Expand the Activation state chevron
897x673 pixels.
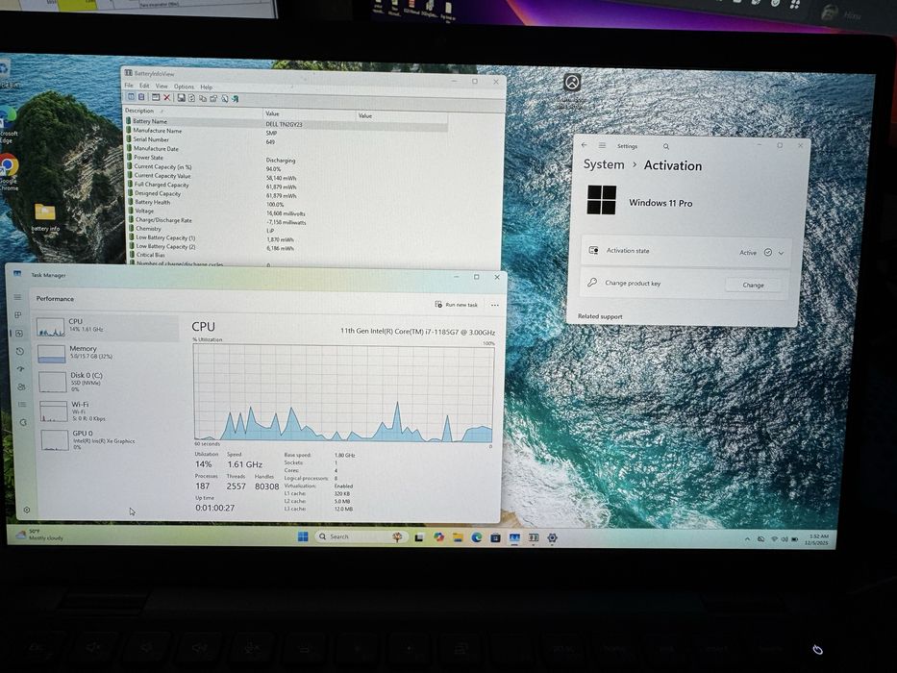[781, 253]
